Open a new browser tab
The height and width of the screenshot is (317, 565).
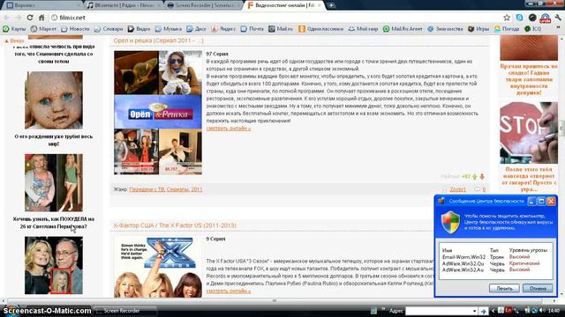(x=331, y=5)
